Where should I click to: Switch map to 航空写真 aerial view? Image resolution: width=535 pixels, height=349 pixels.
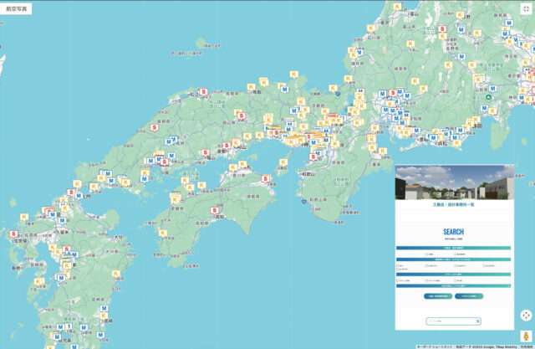coord(16,8)
